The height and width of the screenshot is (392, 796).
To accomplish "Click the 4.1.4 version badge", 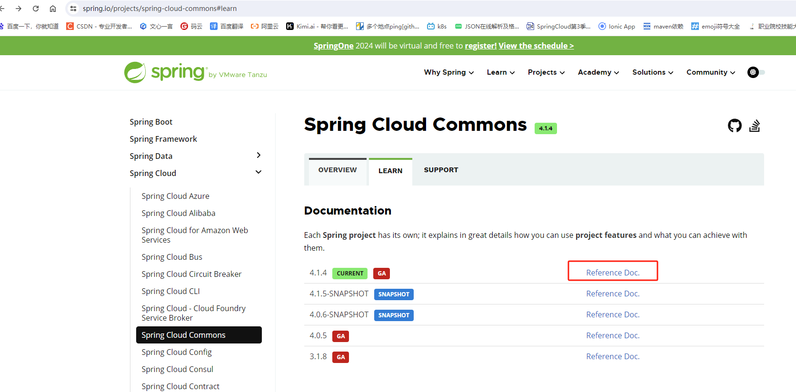I will pyautogui.click(x=546, y=128).
